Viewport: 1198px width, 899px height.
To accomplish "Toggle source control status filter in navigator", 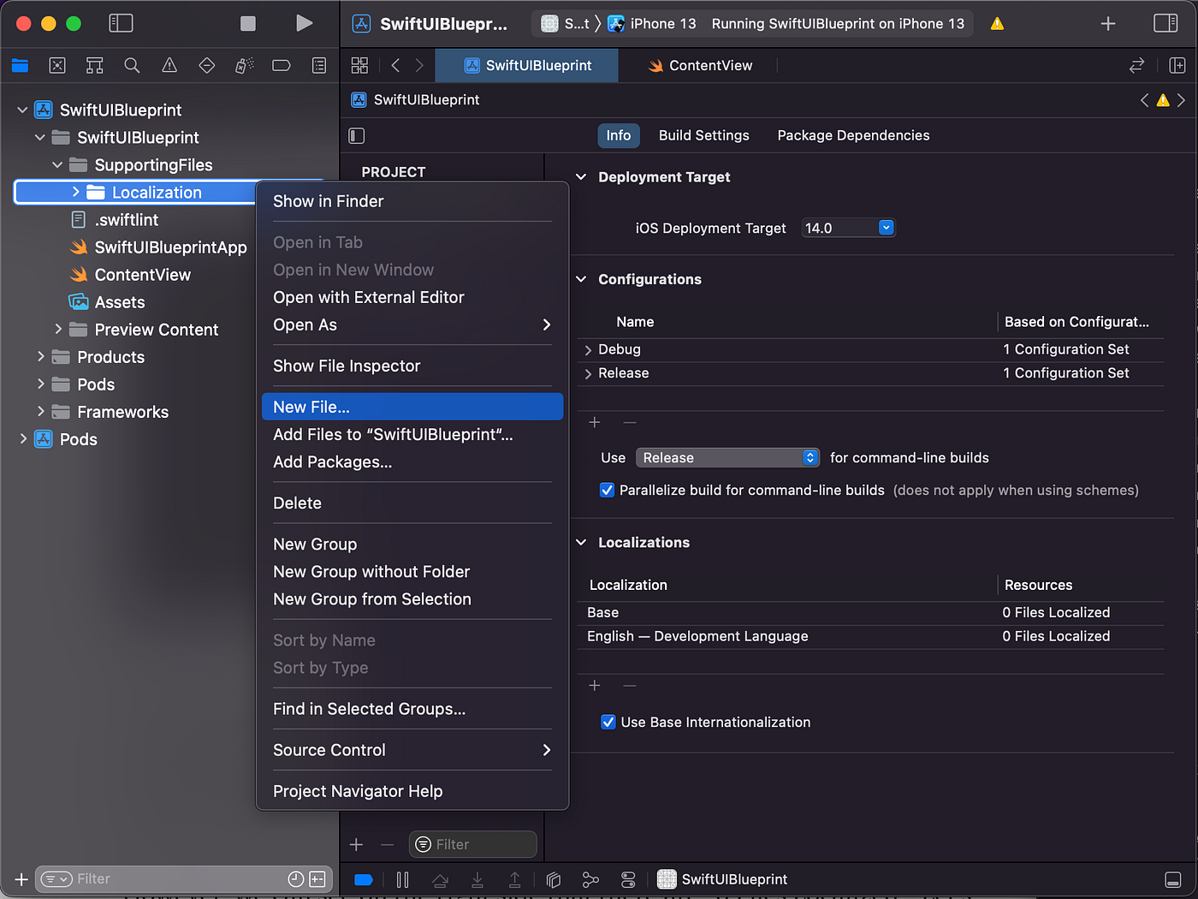I will pos(317,879).
